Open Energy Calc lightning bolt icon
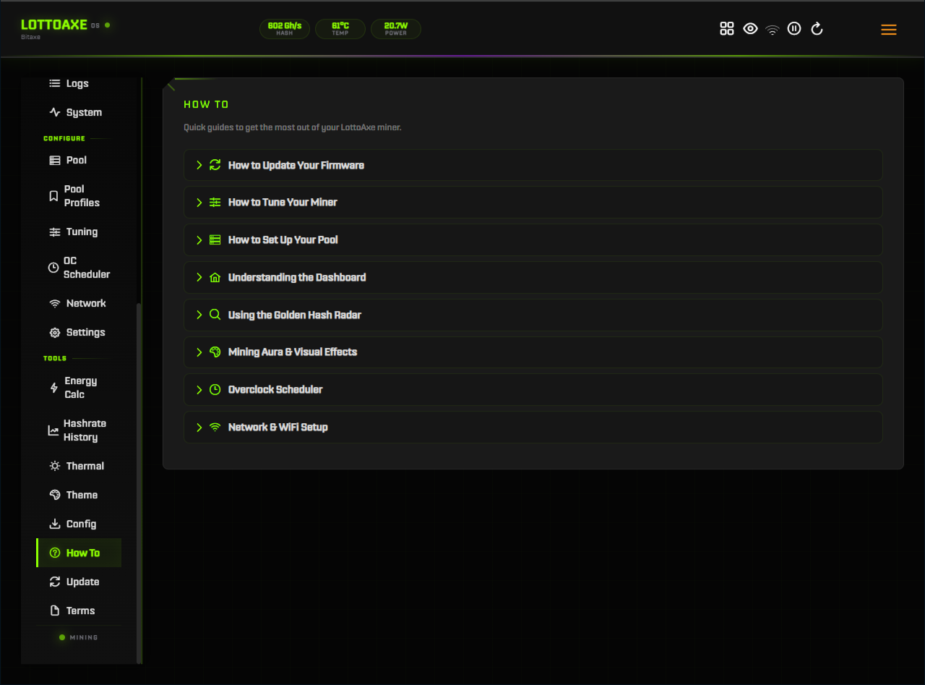 click(x=54, y=388)
